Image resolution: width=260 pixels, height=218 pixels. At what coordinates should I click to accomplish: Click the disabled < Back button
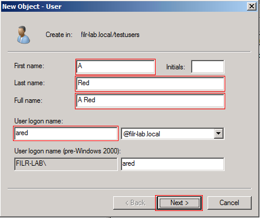pos(135,203)
